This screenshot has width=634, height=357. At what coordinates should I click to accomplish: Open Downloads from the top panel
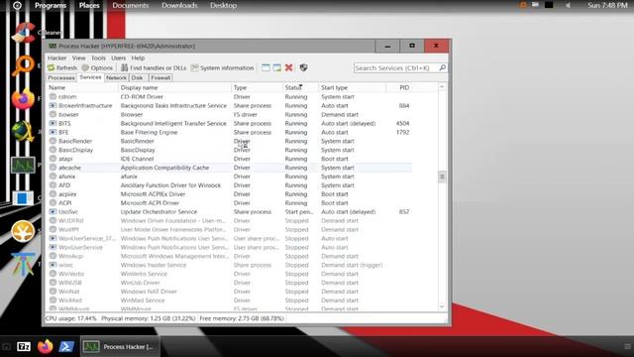(179, 5)
